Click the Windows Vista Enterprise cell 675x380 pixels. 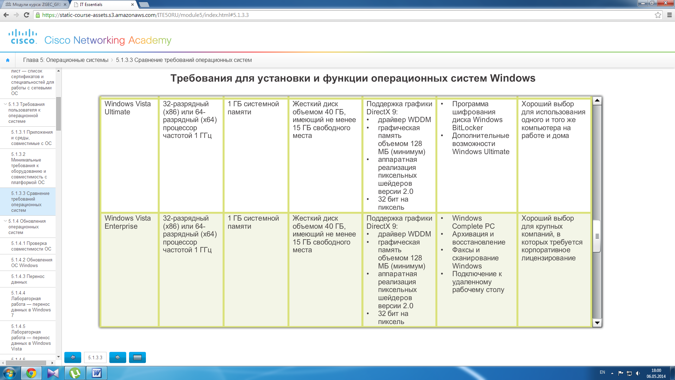[129, 270]
